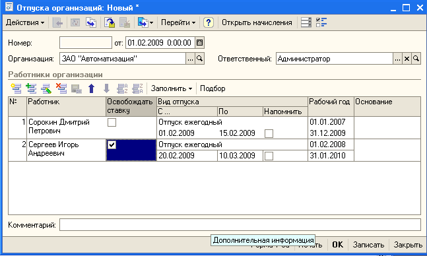Viewport: 427px width, 256px height.
Task: Click the delete row icon
Action: (x=61, y=88)
